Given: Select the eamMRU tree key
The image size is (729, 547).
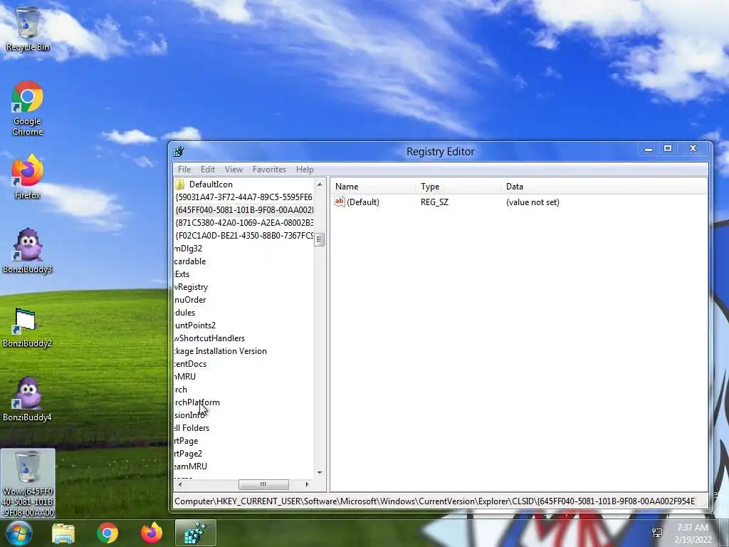Looking at the screenshot, I should coord(191,466).
